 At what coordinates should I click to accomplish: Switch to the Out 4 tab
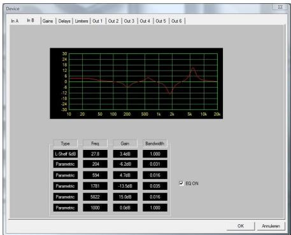(145, 21)
